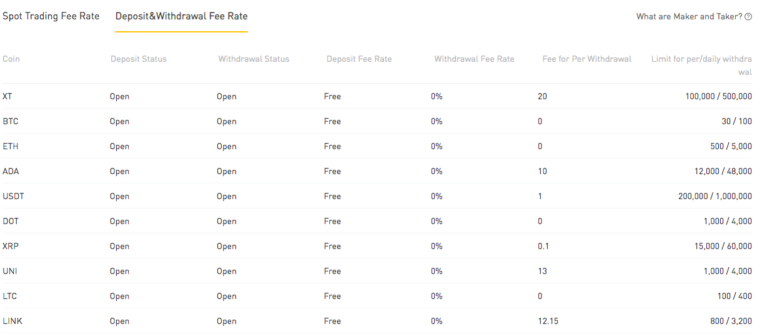The height and width of the screenshot is (334, 757).
Task: Click Fee for Per Withdrawal header
Action: coord(587,59)
